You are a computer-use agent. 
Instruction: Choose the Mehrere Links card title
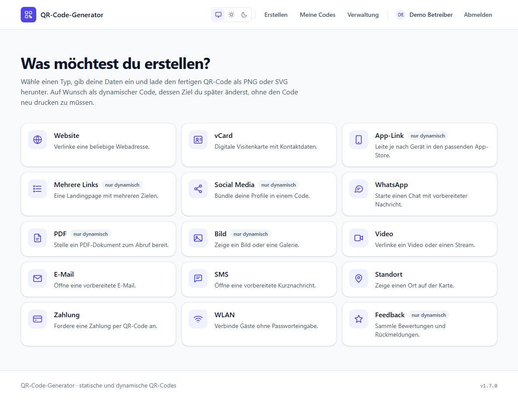76,184
